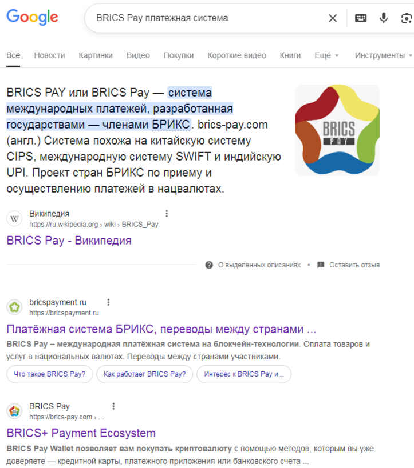Open three-dot menu for bricspayment.ru result
Screen dimensions: 414x468
[x=108, y=302]
